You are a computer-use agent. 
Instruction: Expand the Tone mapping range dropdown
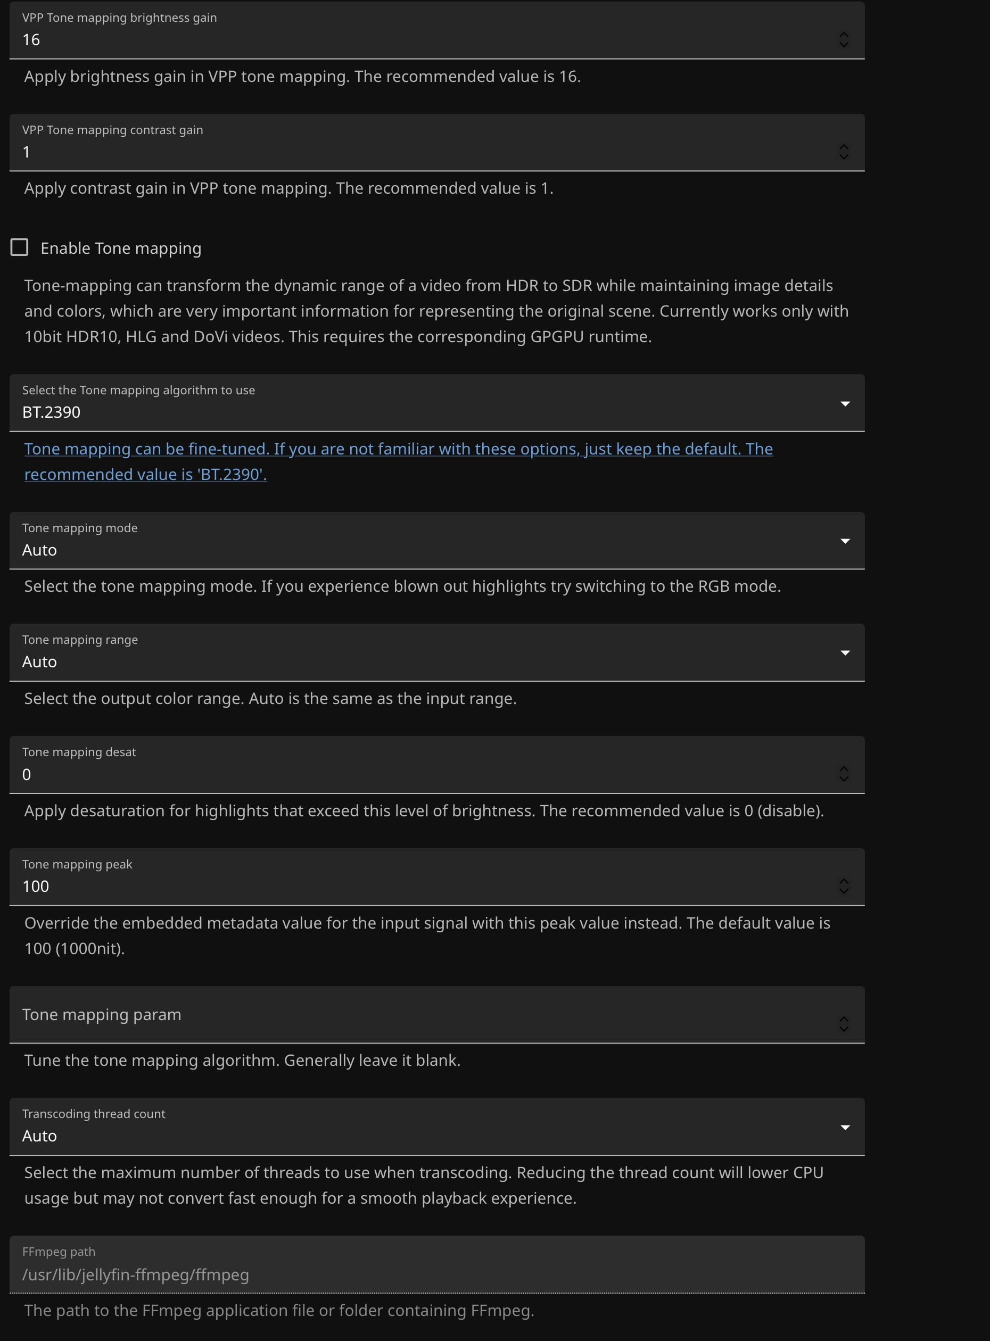436,653
